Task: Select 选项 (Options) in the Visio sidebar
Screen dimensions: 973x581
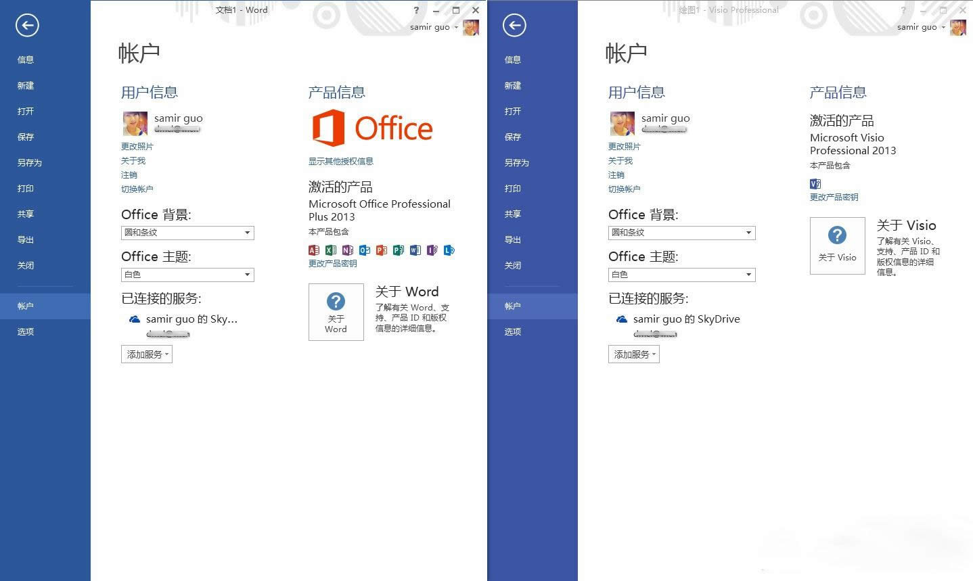Action: [x=513, y=331]
